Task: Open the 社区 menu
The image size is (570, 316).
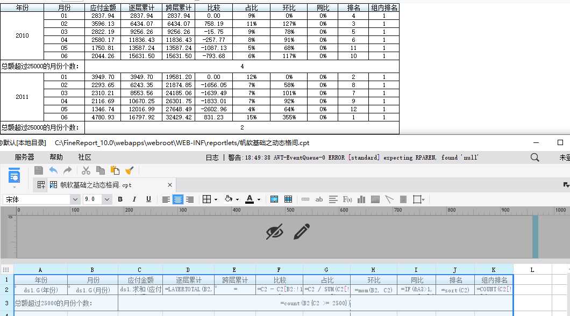Action: pos(85,157)
